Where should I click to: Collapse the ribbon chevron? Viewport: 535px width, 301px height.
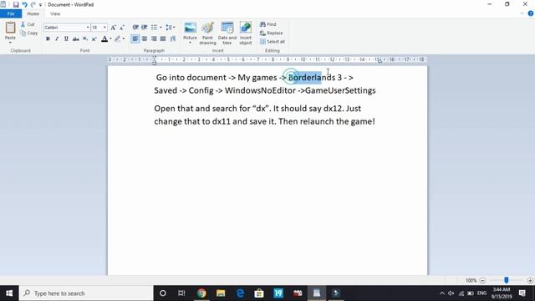pos(522,13)
